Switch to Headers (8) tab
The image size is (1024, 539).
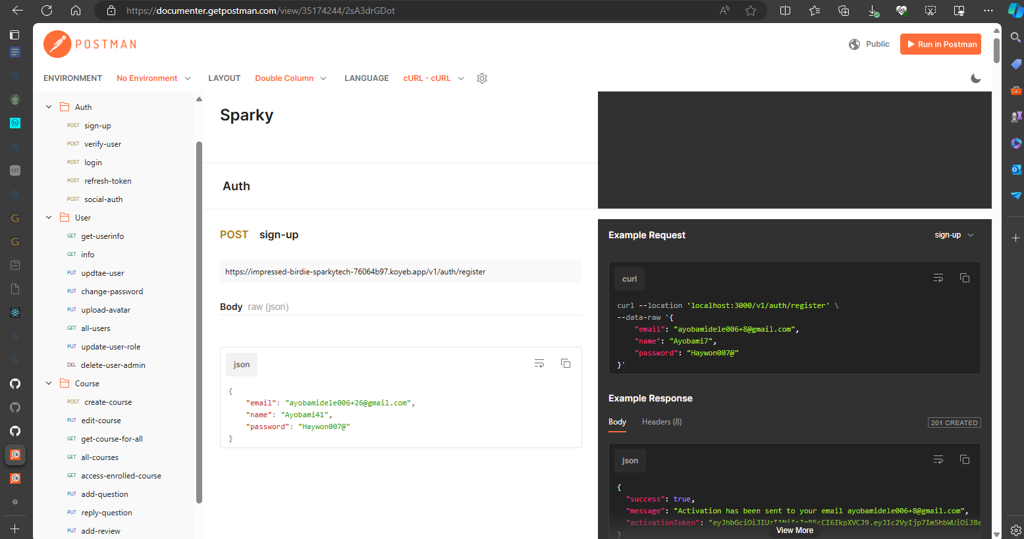click(x=662, y=422)
